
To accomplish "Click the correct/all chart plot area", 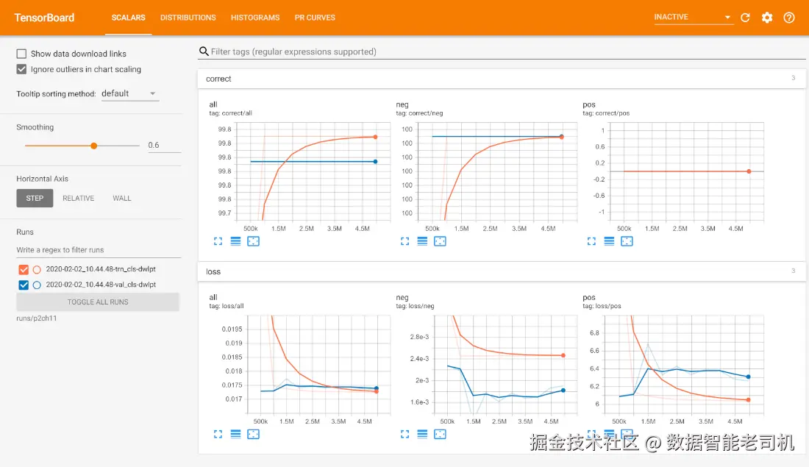I will 313,171.
